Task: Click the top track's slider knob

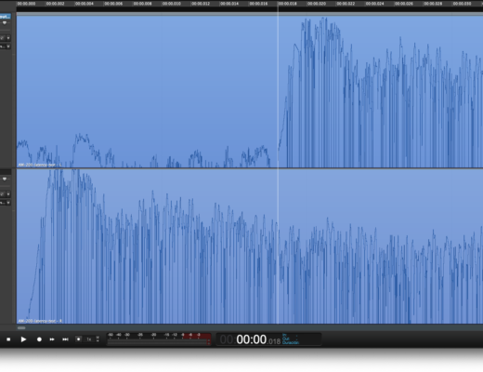Action: (5, 23)
